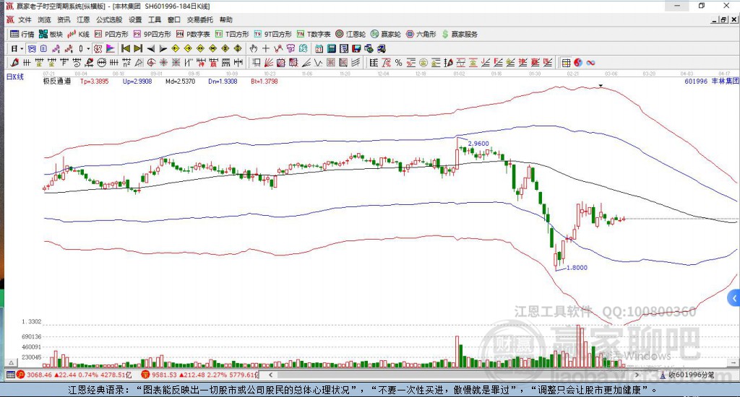Open the 帮助 menu
Viewport: 740px width, 397px height.
(x=226, y=19)
